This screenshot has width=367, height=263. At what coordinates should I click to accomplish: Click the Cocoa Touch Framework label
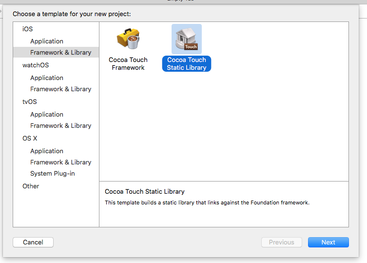coord(128,63)
